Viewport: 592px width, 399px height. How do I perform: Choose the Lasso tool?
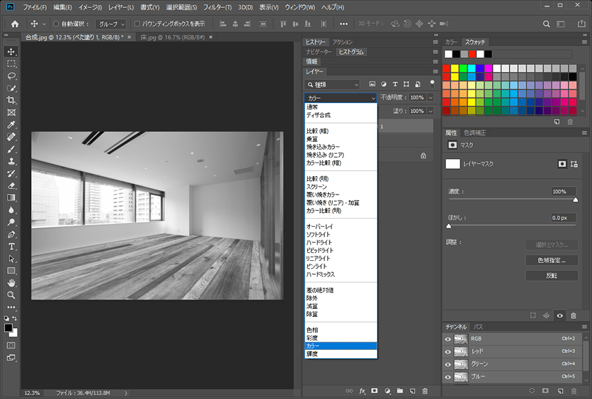pos(11,76)
